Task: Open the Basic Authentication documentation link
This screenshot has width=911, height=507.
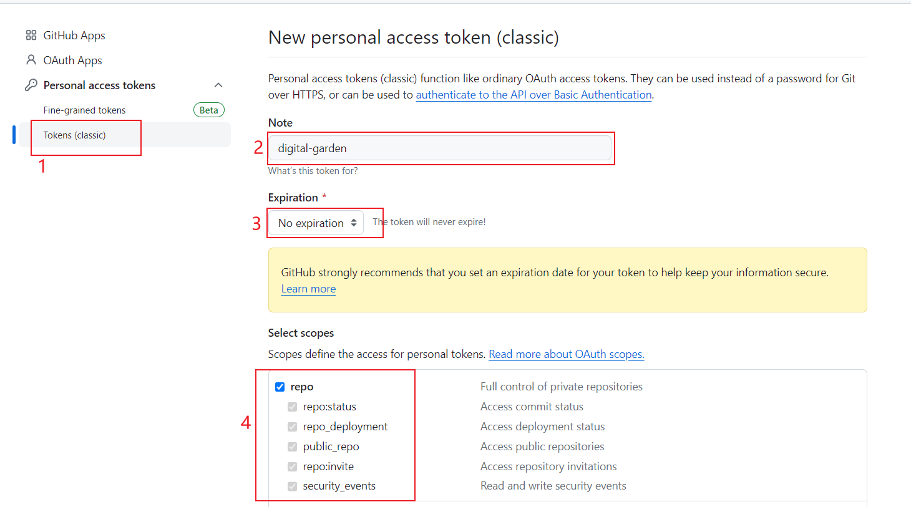Action: tap(533, 94)
